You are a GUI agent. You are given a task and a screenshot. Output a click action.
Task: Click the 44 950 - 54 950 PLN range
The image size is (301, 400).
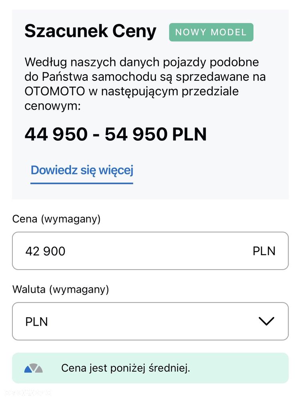pos(116,134)
